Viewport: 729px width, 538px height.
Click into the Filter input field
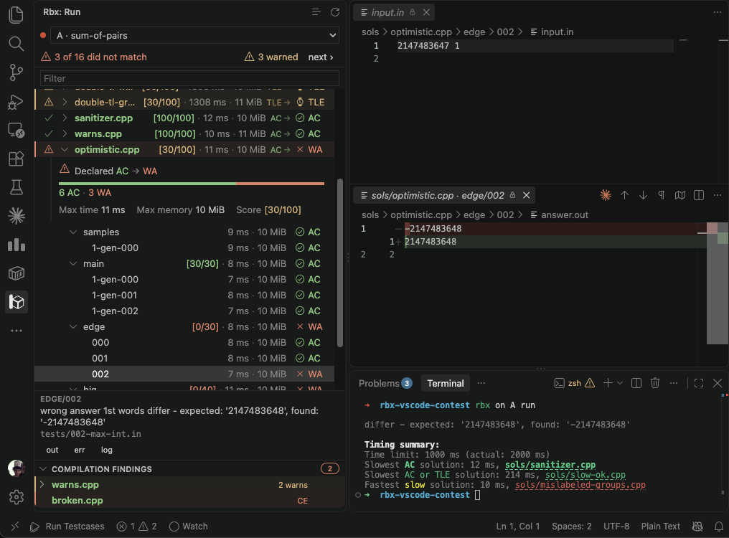tap(189, 79)
